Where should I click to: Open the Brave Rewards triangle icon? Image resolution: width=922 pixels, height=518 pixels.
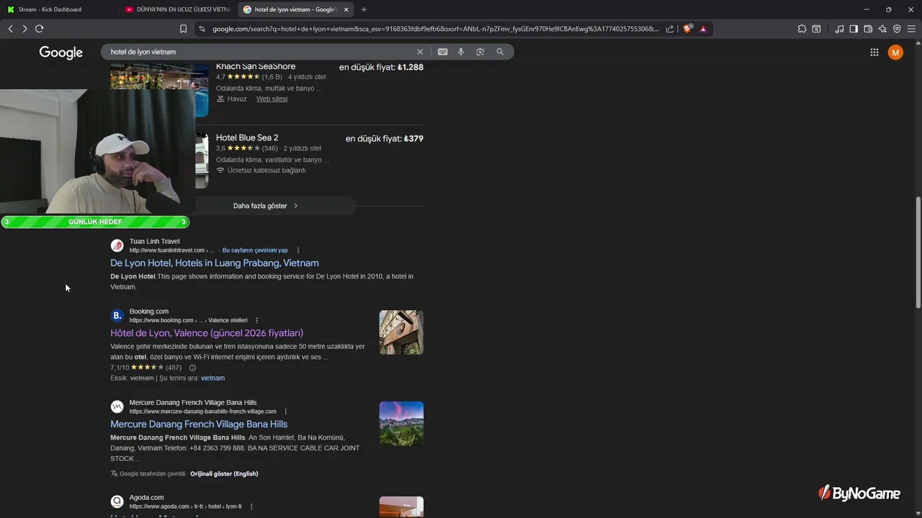click(703, 29)
